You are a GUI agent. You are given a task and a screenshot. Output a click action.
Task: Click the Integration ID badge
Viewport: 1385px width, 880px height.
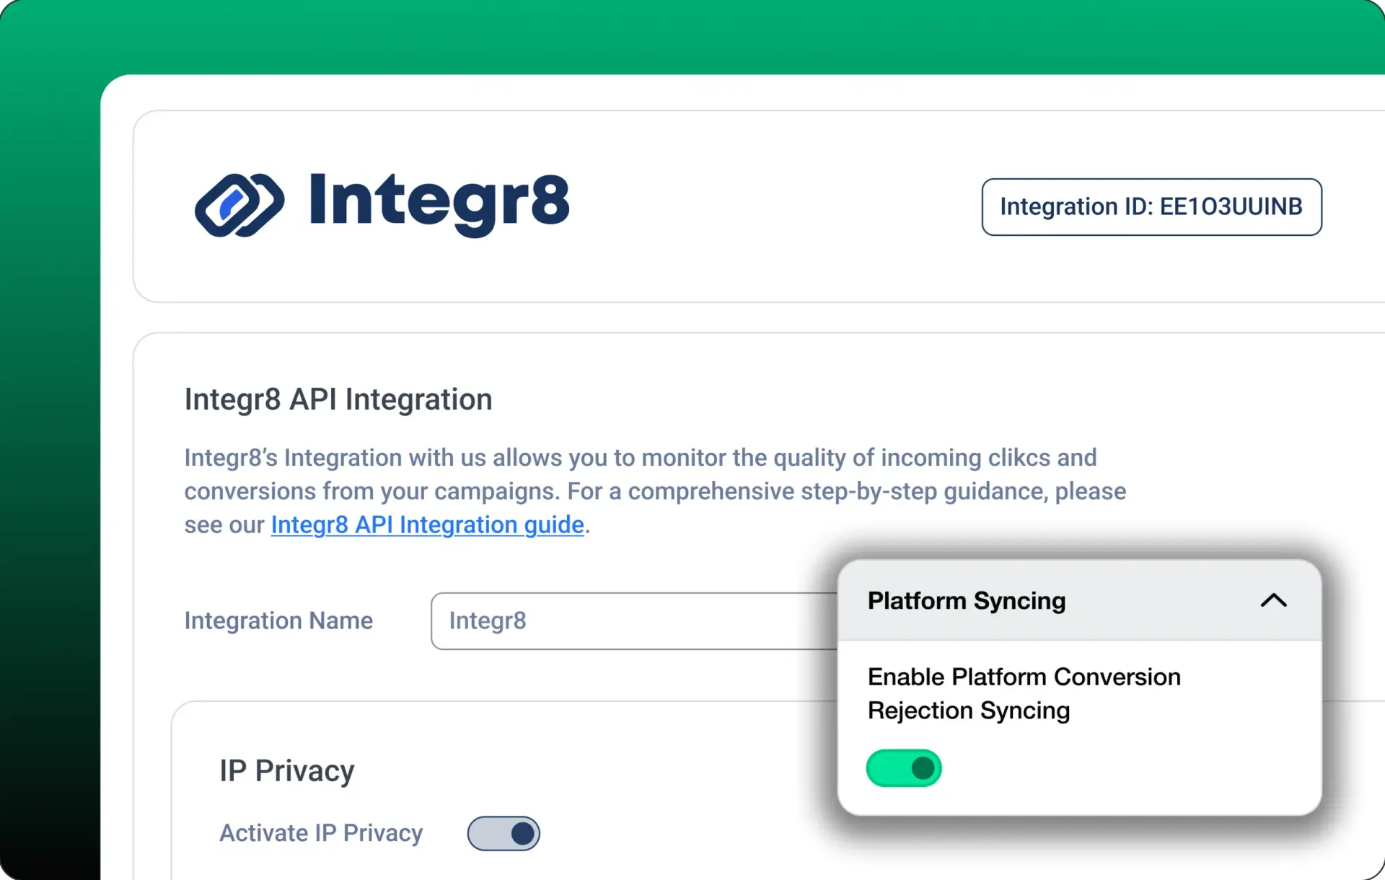point(1151,207)
